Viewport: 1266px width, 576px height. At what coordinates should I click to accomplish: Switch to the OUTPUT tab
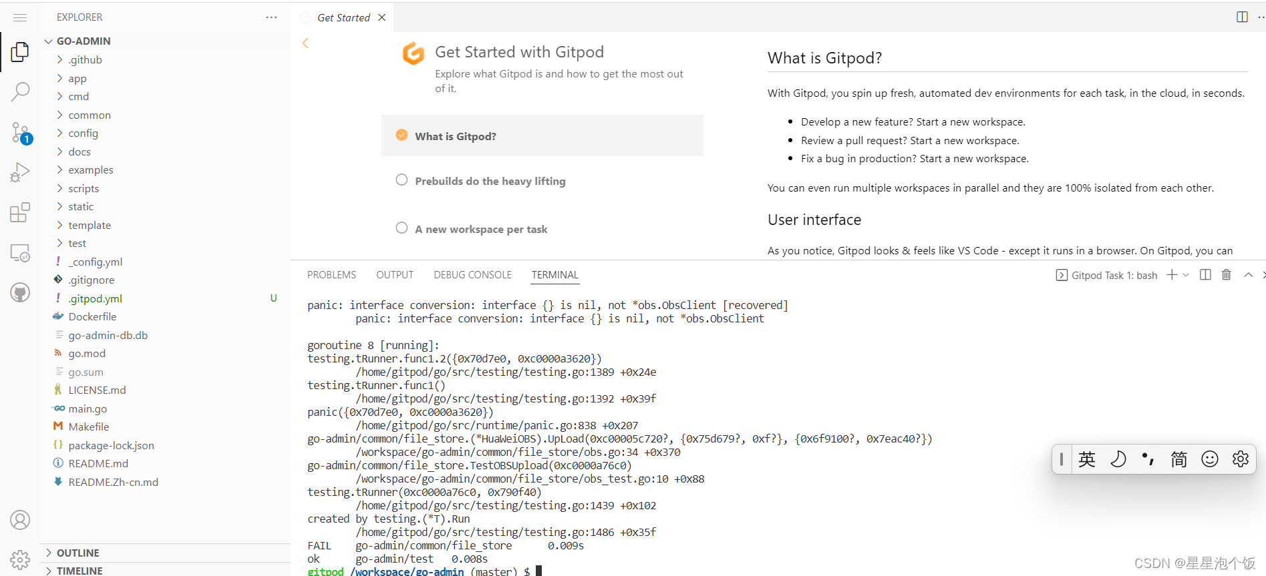pyautogui.click(x=395, y=275)
